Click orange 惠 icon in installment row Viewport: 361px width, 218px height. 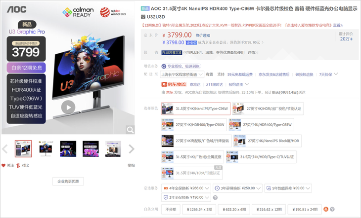point(326,209)
